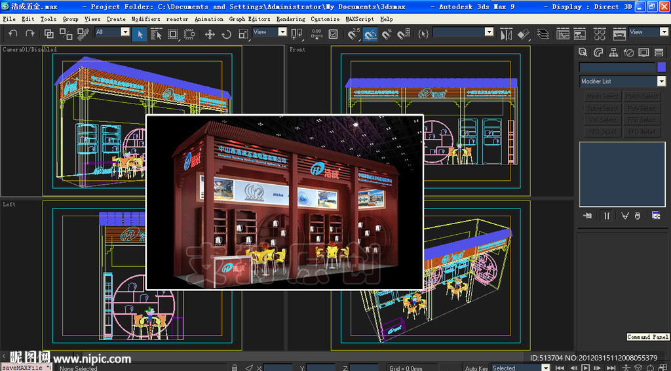671x371 pixels.
Task: Pick the Select and Rotate tool
Action: pos(226,34)
